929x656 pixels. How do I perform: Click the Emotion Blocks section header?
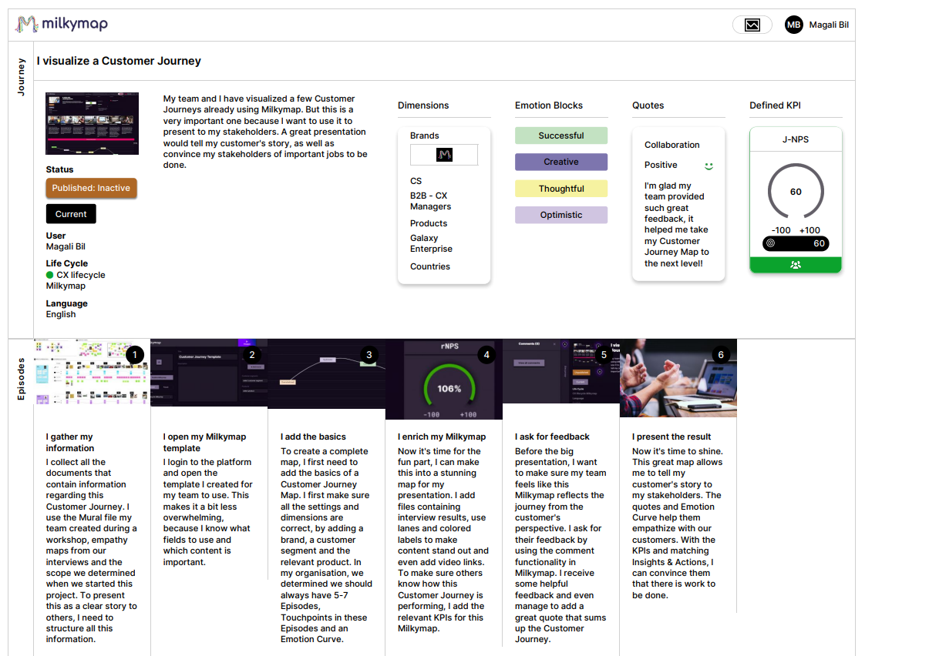click(x=549, y=105)
